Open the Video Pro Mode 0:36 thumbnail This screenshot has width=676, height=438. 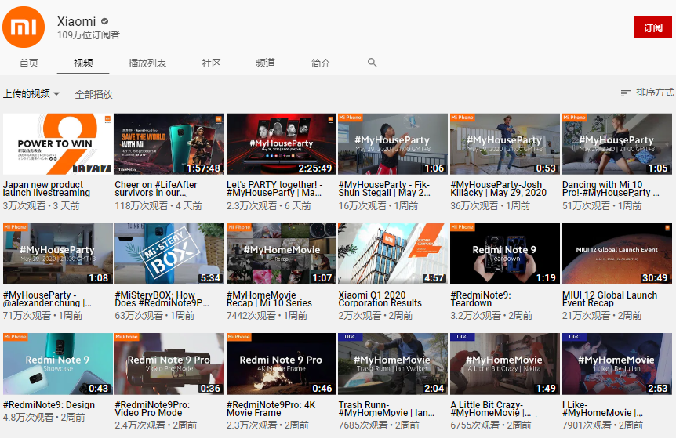[169, 364]
